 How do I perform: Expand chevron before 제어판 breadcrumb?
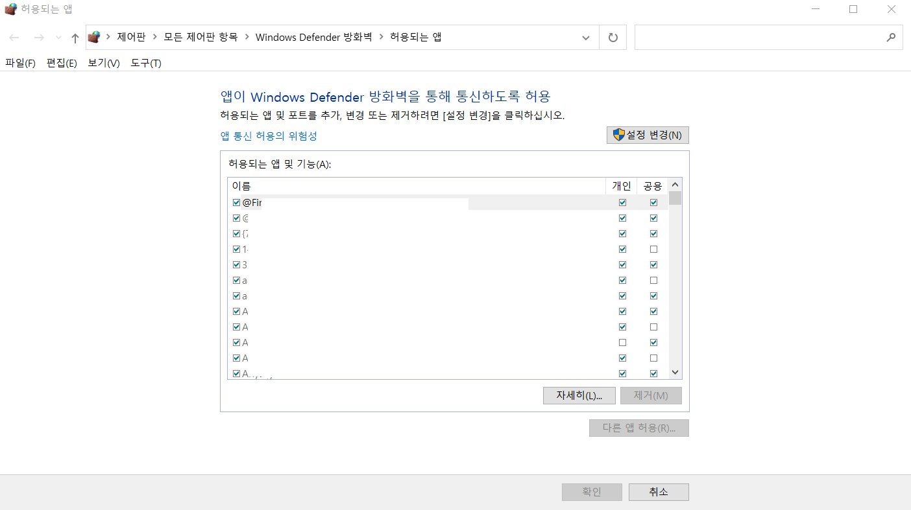pos(108,38)
